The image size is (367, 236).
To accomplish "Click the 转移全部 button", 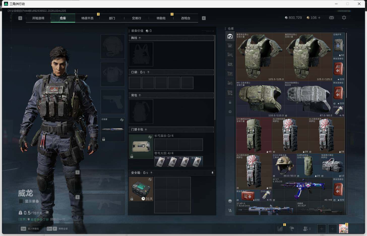I will click(57, 229).
